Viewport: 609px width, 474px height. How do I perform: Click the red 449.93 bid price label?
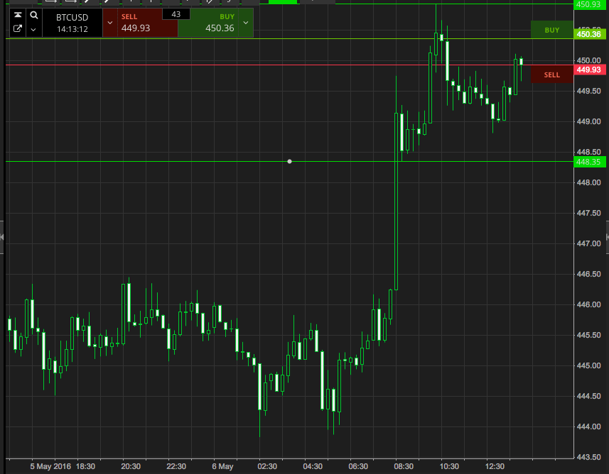[x=590, y=70]
